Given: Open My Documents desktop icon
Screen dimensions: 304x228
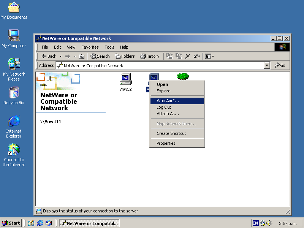Looking at the screenshot, I should click(14, 11).
